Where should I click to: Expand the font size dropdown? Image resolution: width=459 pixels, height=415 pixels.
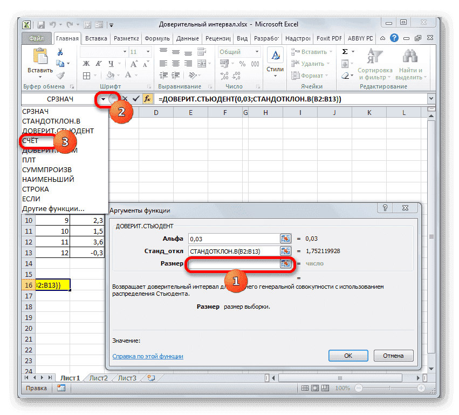pyautogui.click(x=148, y=52)
